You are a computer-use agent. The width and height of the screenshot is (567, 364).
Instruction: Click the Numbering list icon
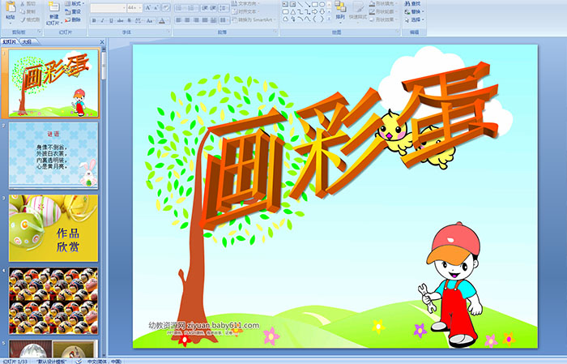(192, 7)
